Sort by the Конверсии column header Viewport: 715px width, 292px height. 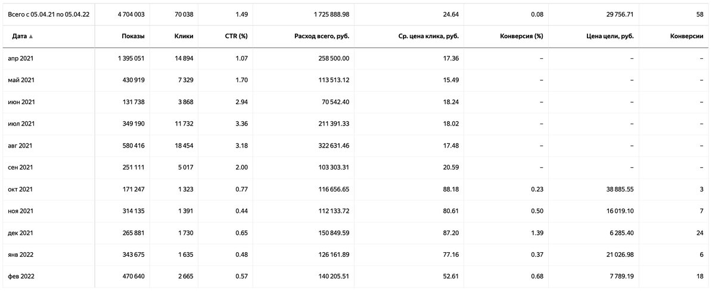click(x=686, y=36)
